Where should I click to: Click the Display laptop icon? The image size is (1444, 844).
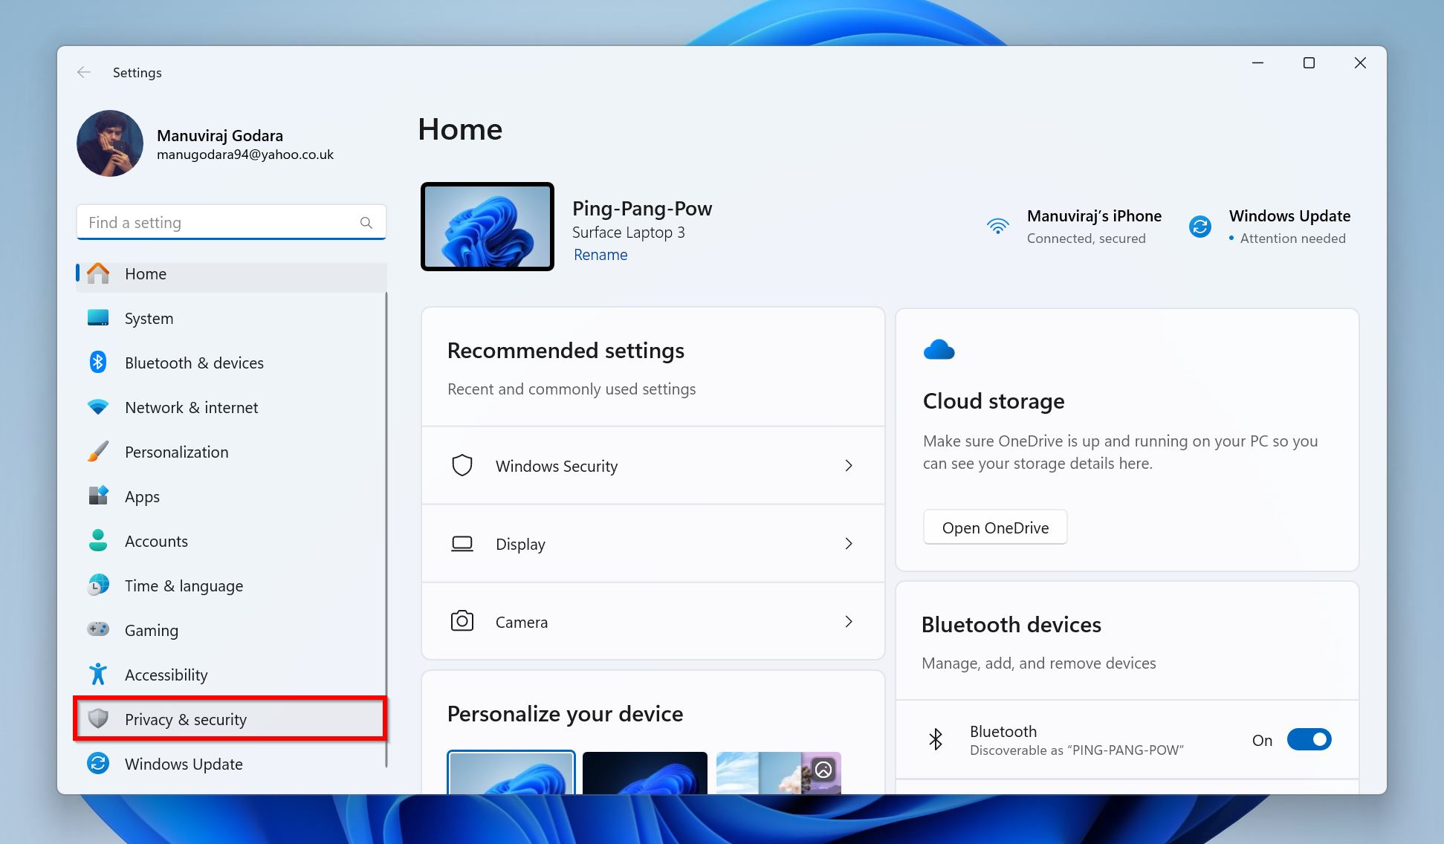[462, 544]
